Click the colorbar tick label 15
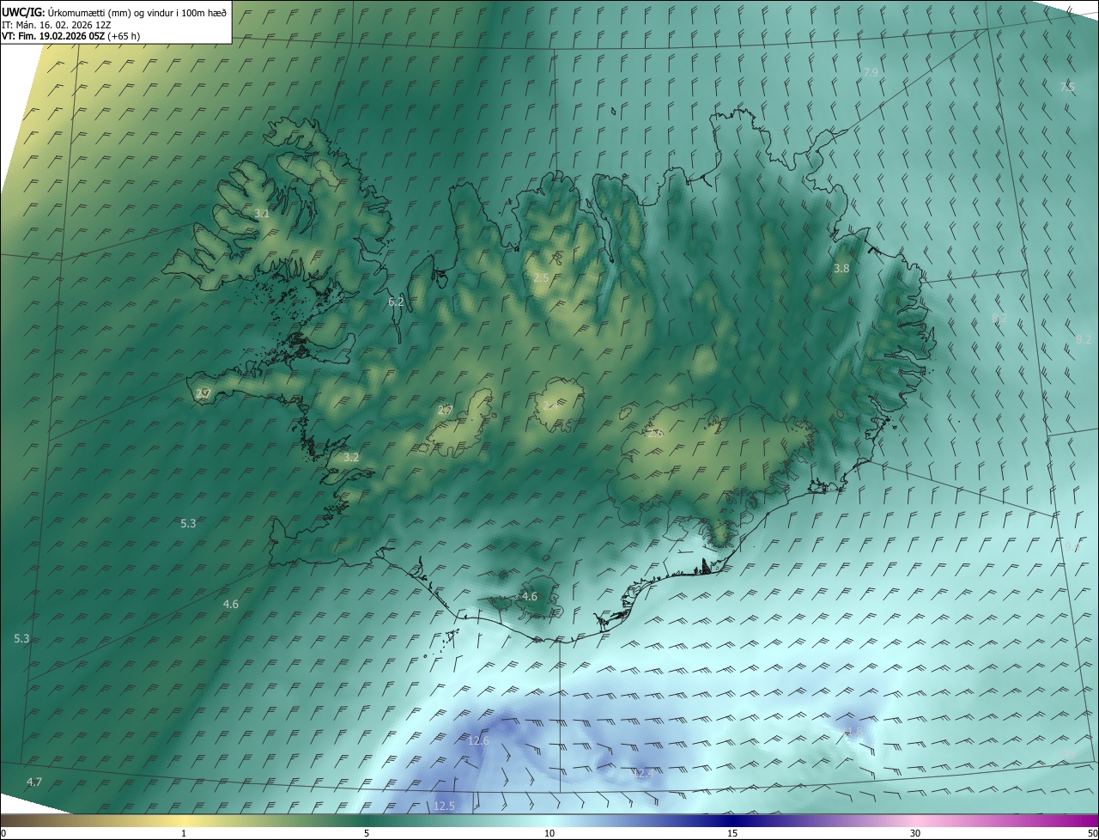 click(x=732, y=834)
